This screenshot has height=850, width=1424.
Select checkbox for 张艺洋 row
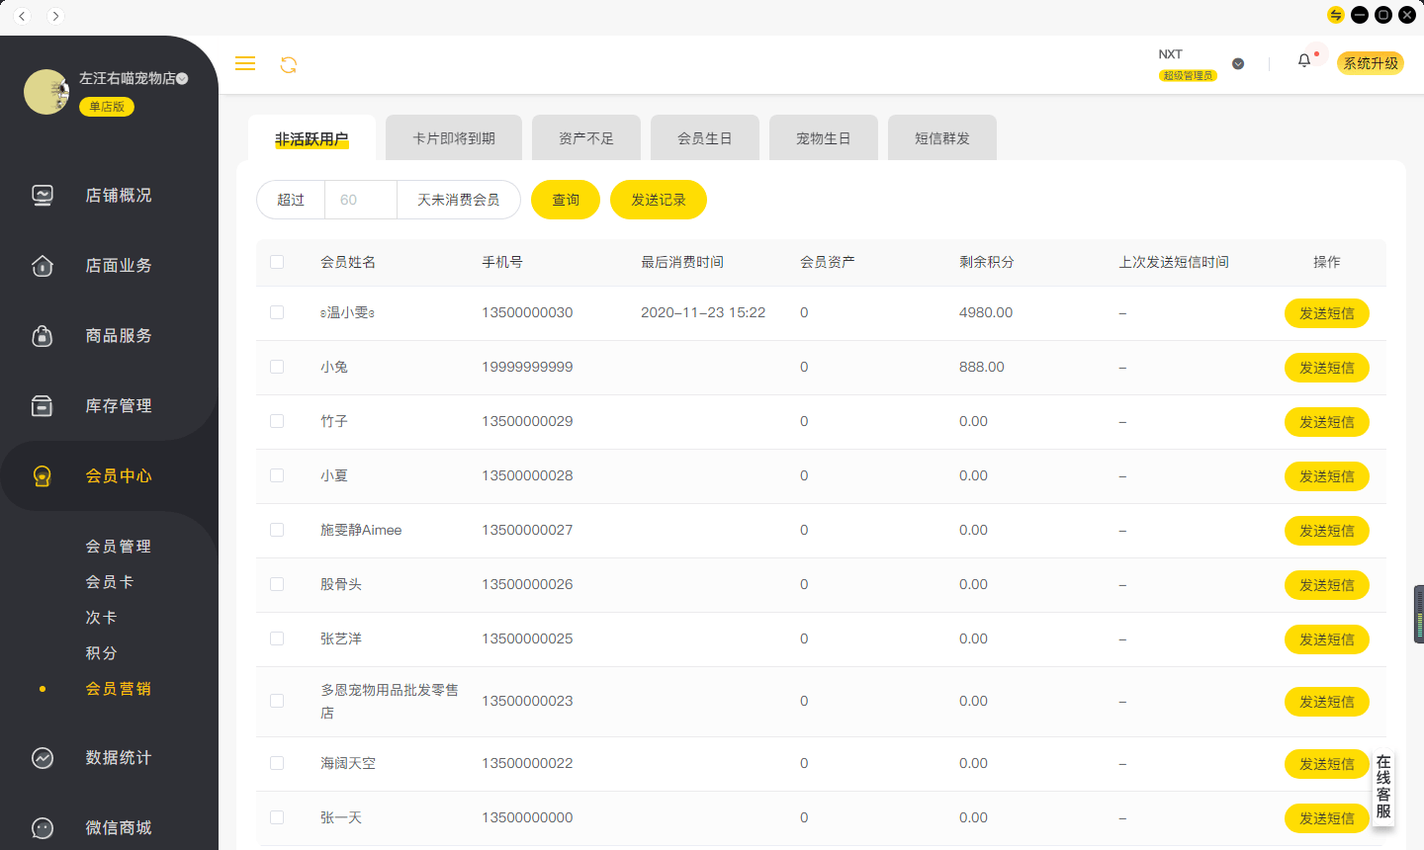277,638
